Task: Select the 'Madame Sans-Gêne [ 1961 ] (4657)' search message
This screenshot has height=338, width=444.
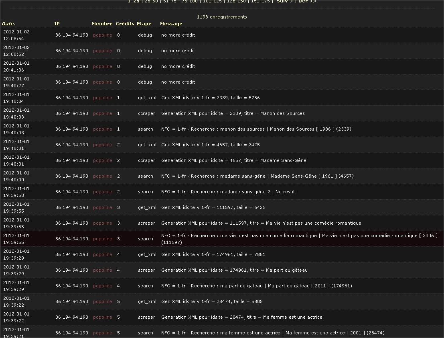Action: pyautogui.click(x=257, y=176)
